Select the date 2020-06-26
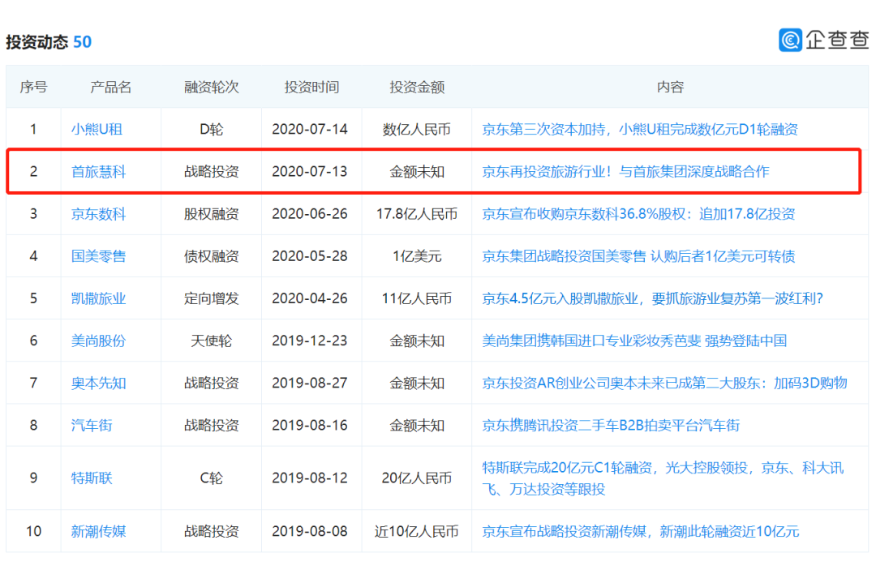This screenshot has height=570, width=876. point(310,214)
